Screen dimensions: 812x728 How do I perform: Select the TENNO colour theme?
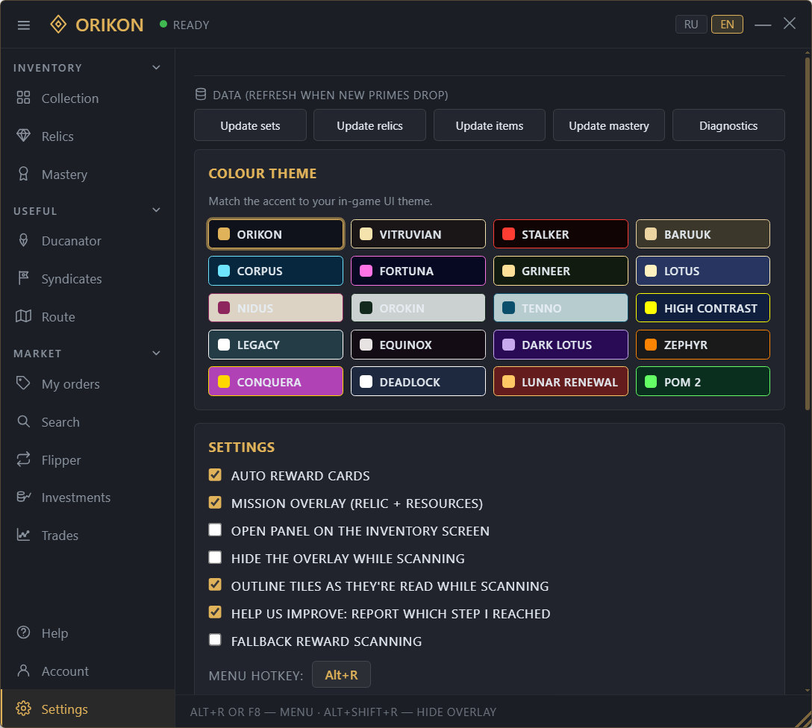pos(560,308)
